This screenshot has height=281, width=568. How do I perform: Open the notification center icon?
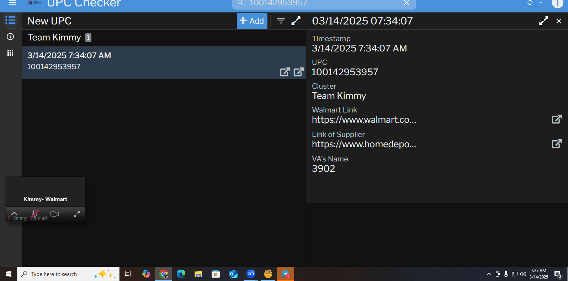(558, 274)
